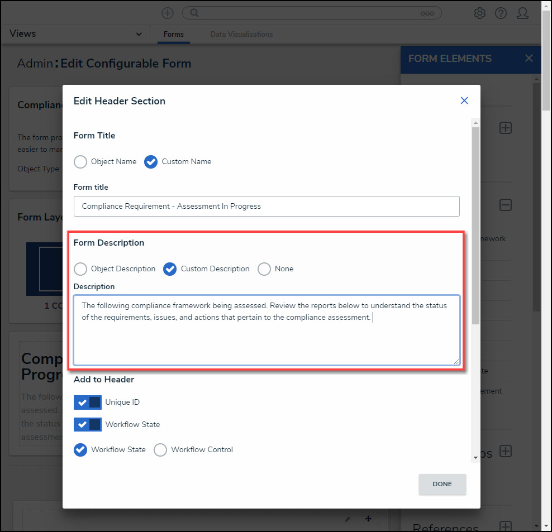
Task: Select Object Name radio button
Action: 80,162
